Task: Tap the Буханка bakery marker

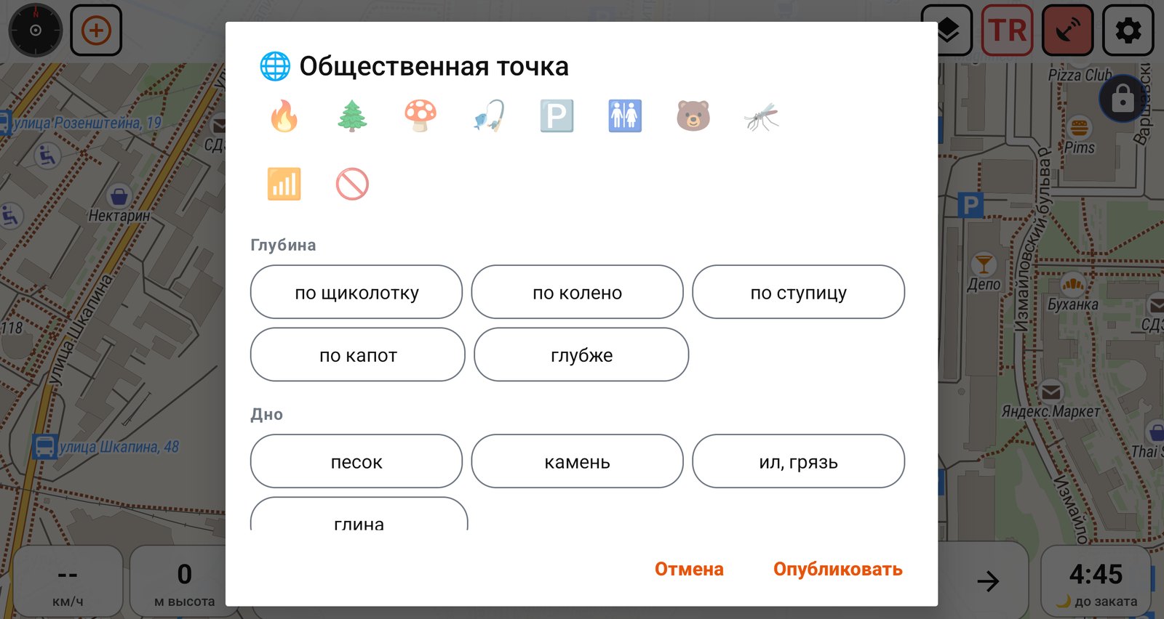Action: click(1072, 283)
